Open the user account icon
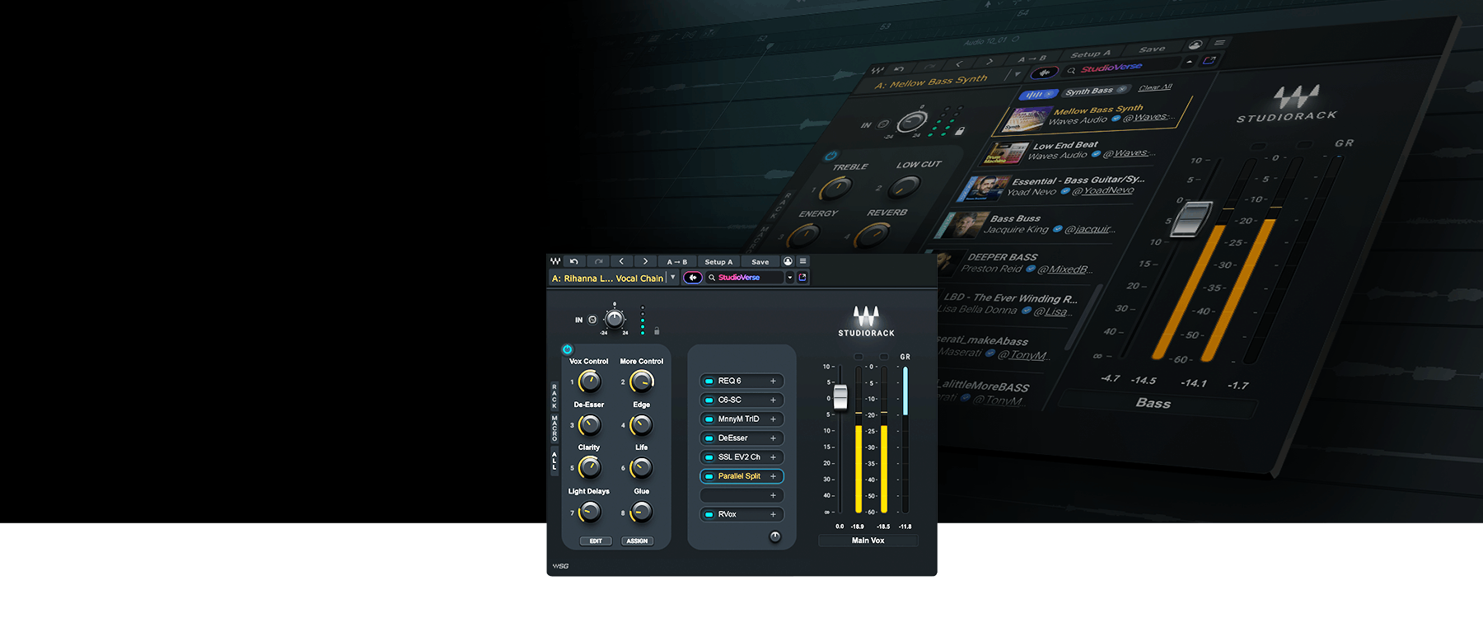 tap(788, 262)
